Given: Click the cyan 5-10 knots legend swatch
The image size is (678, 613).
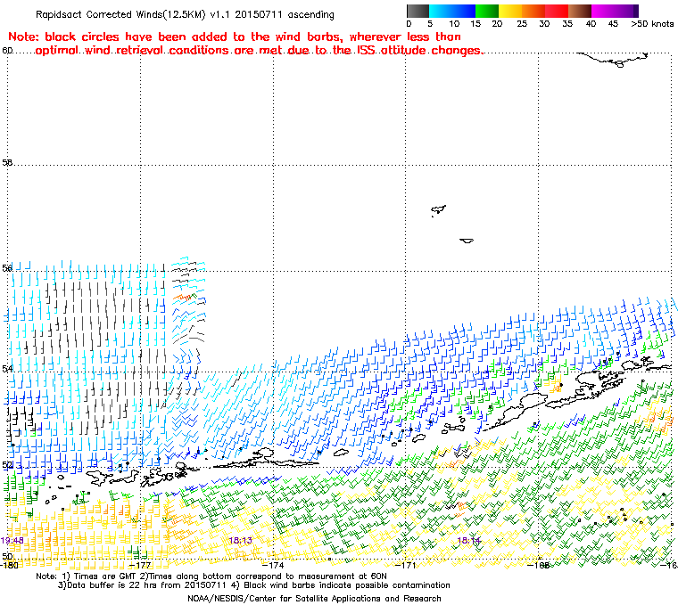Looking at the screenshot, I should (441, 11).
